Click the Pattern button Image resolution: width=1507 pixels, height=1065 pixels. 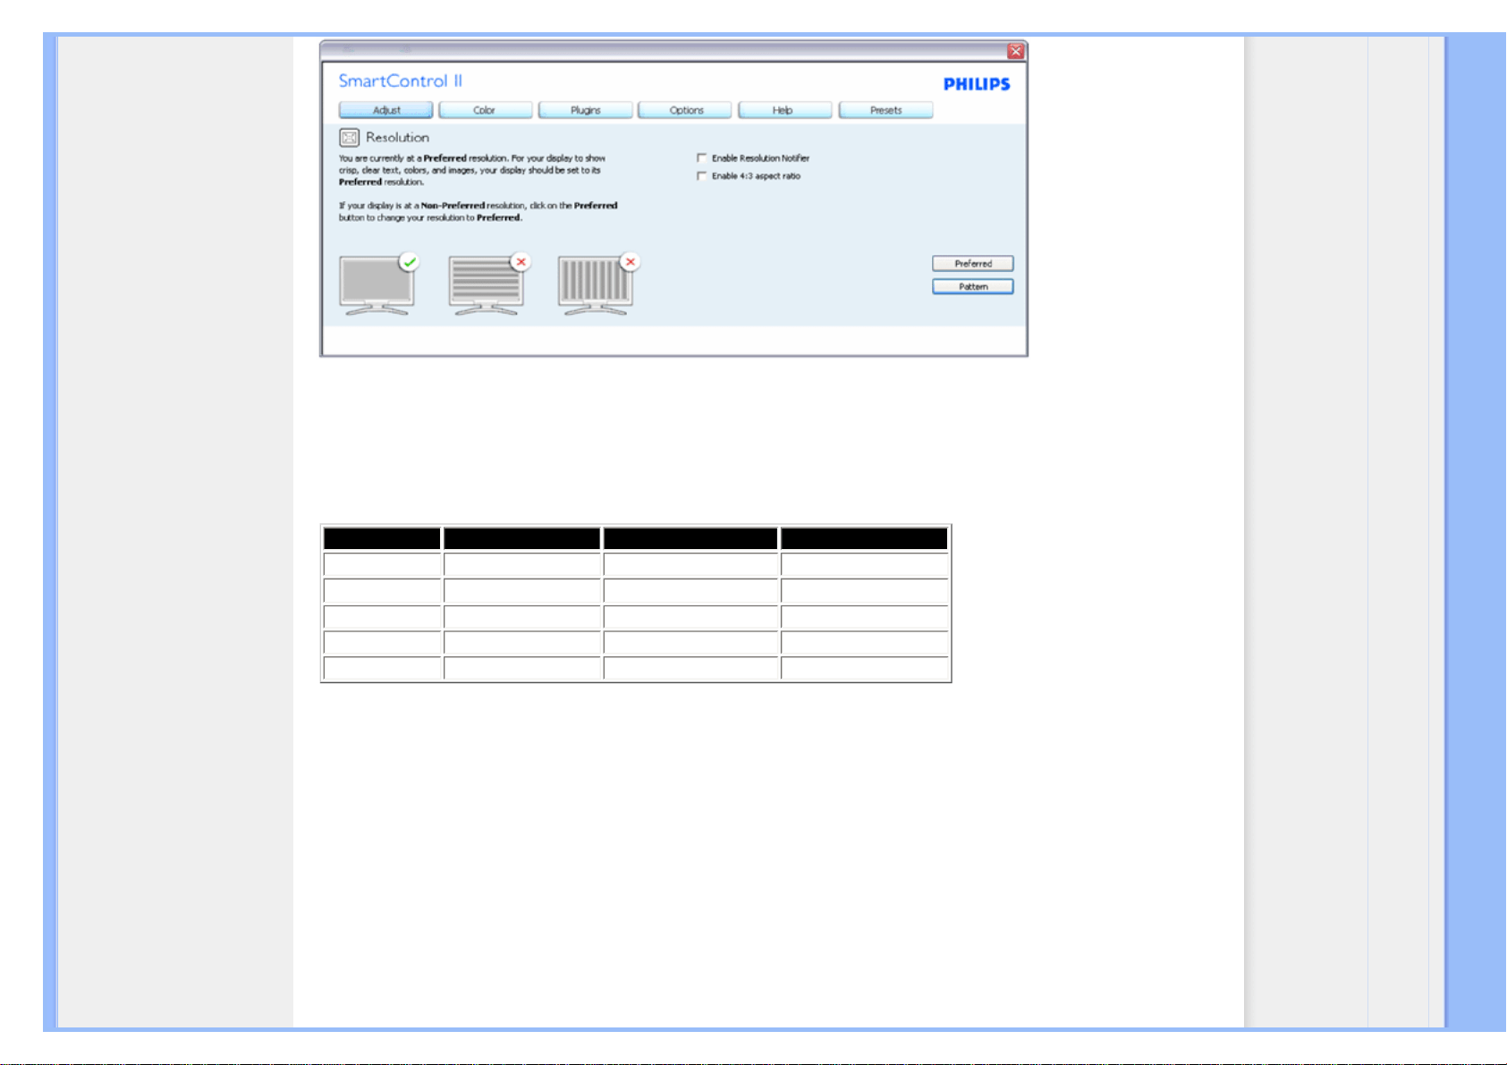(x=973, y=287)
